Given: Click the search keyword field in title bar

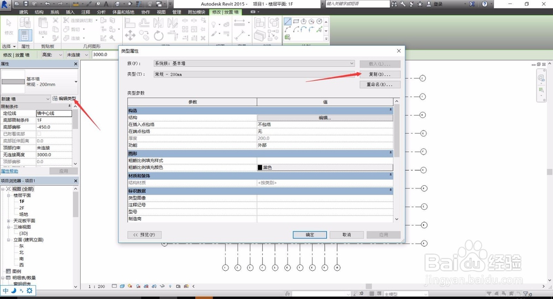Looking at the screenshot, I should click(x=357, y=4).
